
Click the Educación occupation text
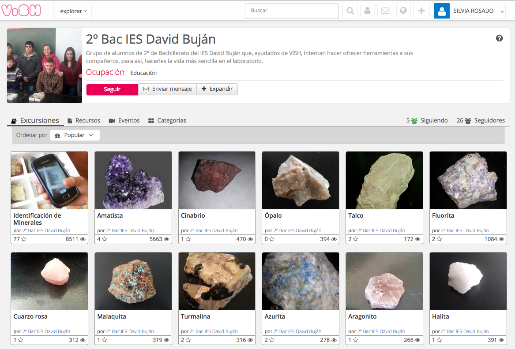pos(143,73)
